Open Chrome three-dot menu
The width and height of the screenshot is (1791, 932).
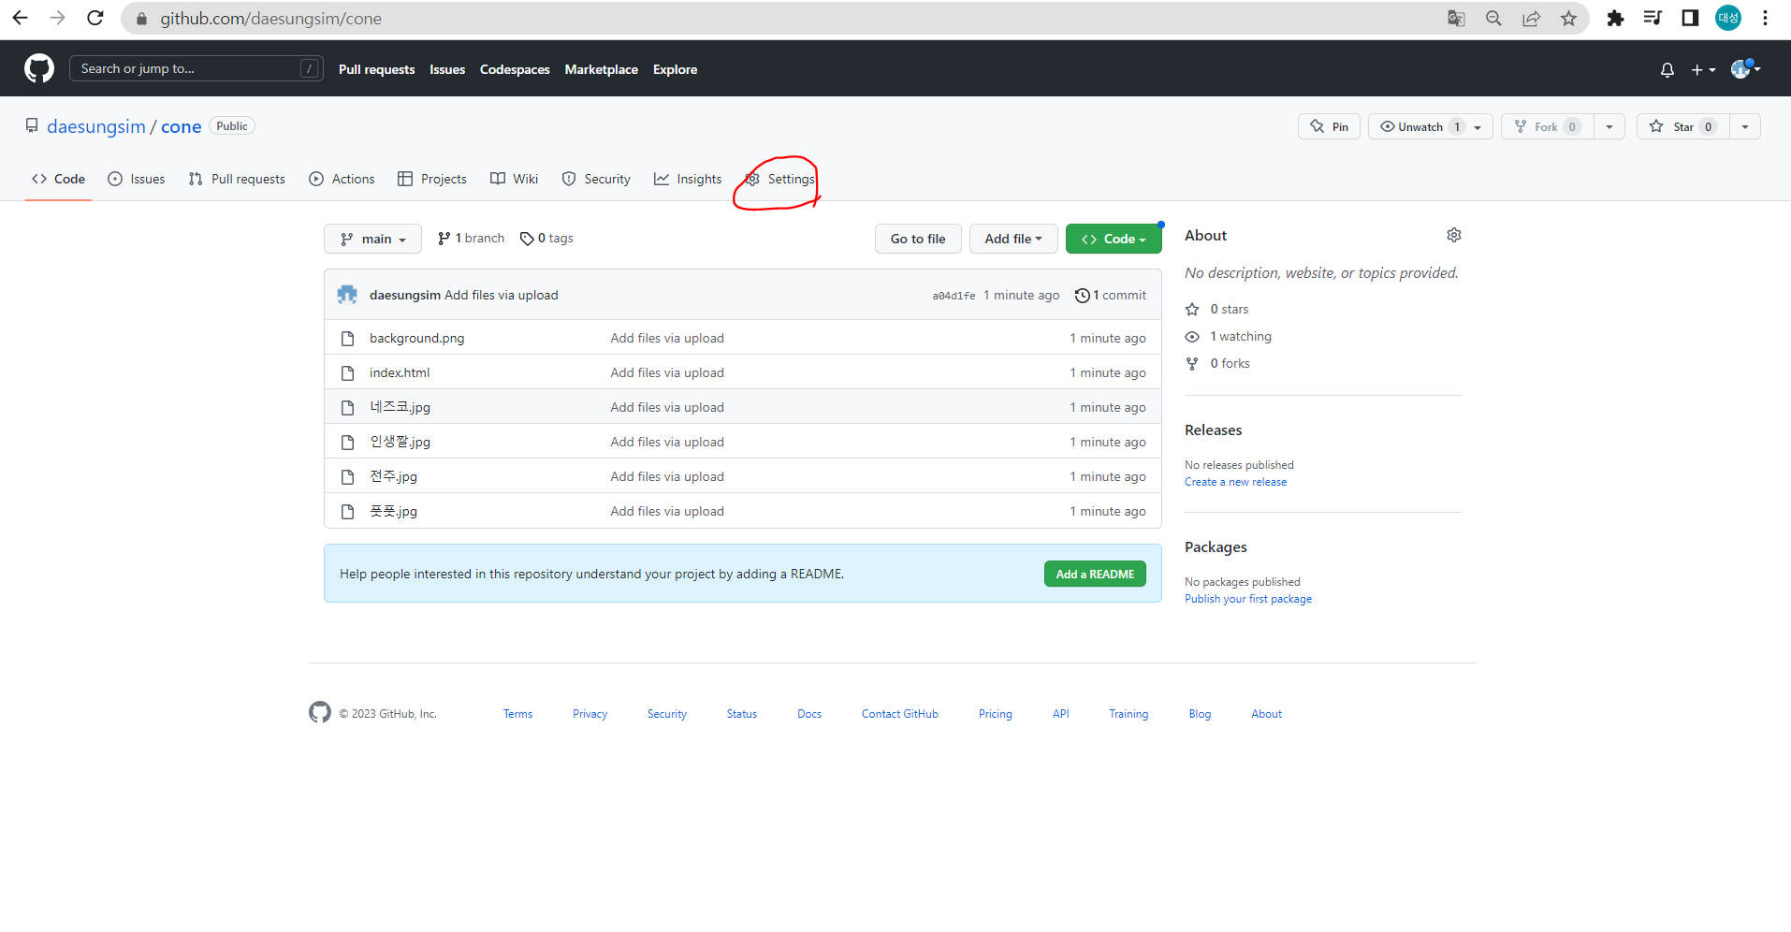click(x=1765, y=18)
